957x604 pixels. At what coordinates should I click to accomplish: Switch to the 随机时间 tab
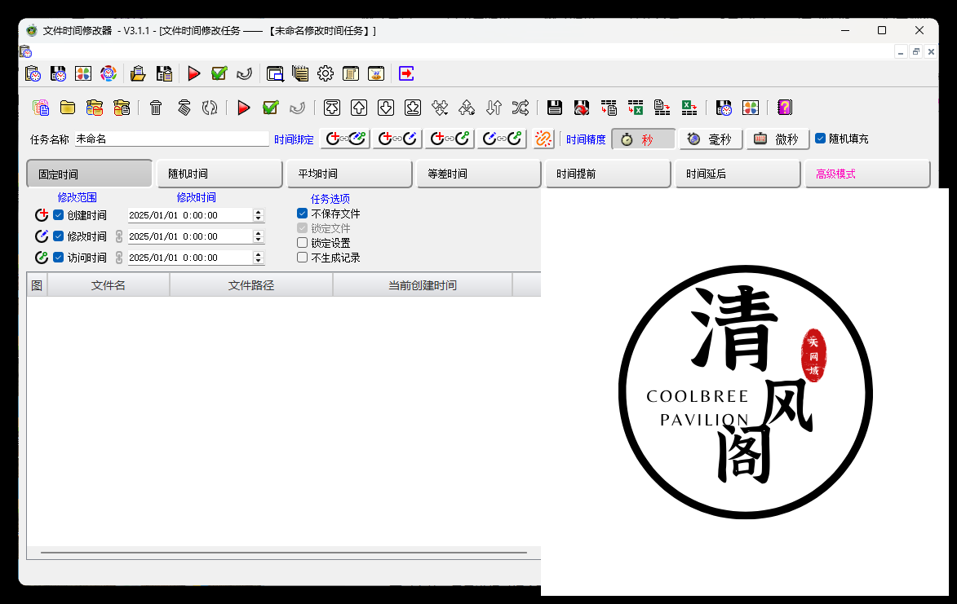[219, 174]
